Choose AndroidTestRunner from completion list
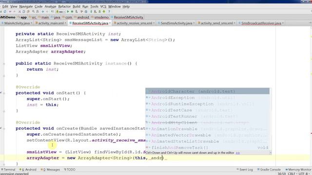 click(207, 116)
